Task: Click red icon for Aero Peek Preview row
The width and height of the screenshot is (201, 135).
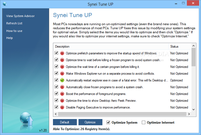Action: pyautogui.click(x=62, y=101)
